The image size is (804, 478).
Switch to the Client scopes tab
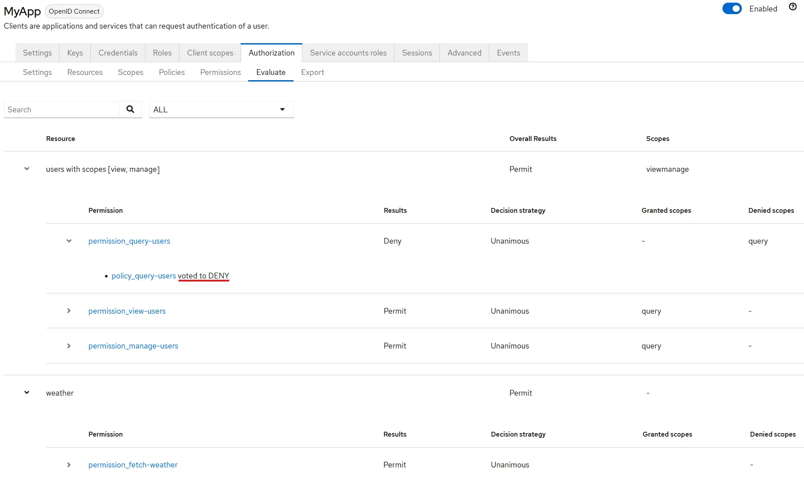coord(210,53)
